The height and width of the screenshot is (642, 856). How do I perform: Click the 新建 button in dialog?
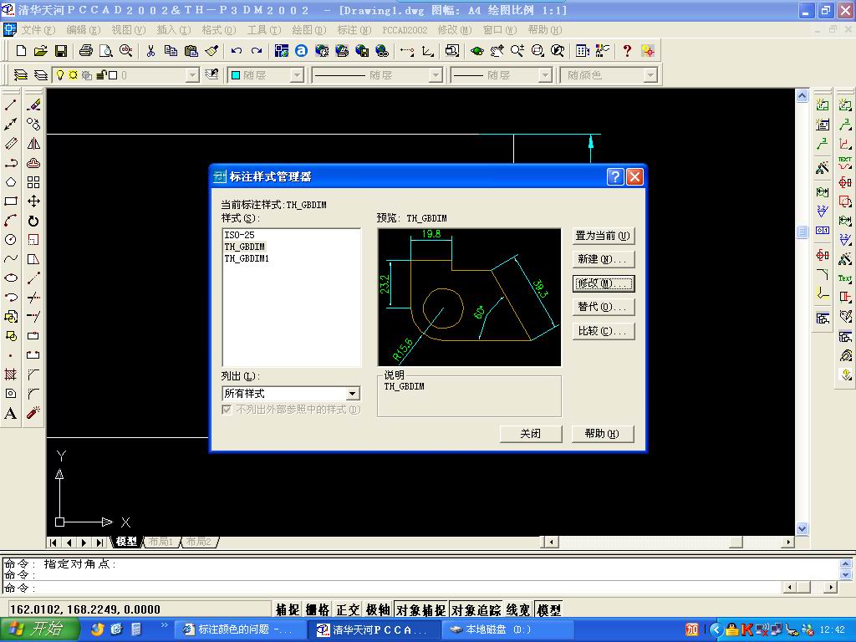pyautogui.click(x=604, y=259)
